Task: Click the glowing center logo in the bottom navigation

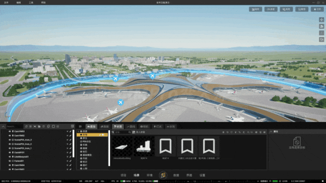Action: point(163,175)
